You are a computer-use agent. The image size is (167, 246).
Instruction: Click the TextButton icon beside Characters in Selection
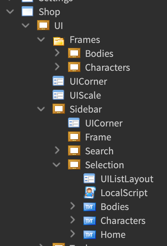[90, 221]
